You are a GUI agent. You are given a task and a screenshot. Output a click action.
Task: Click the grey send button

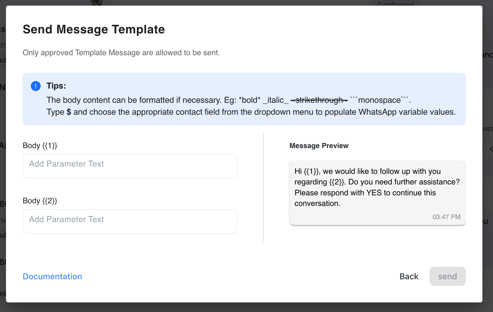pos(447,276)
